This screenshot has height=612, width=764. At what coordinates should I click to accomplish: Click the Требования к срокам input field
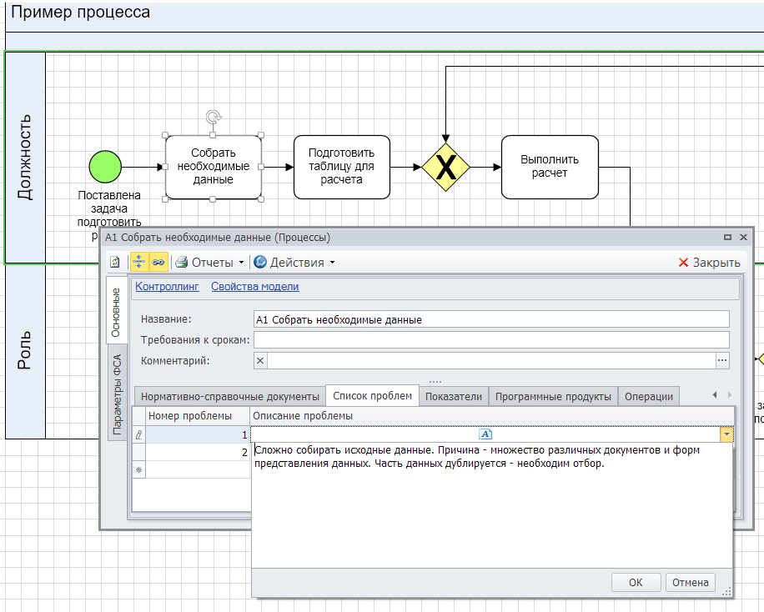[490, 339]
